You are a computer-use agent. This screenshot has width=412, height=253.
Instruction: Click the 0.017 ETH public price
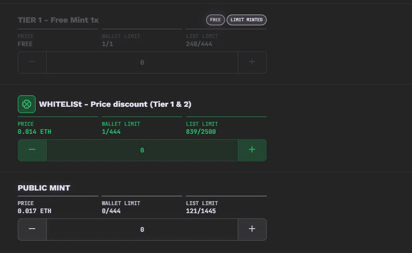[35, 211]
